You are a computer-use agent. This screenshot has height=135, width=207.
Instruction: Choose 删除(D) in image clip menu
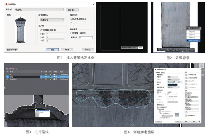[x=193, y=38]
